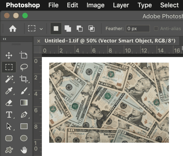Select the Ellipse shape tool

point(24,138)
